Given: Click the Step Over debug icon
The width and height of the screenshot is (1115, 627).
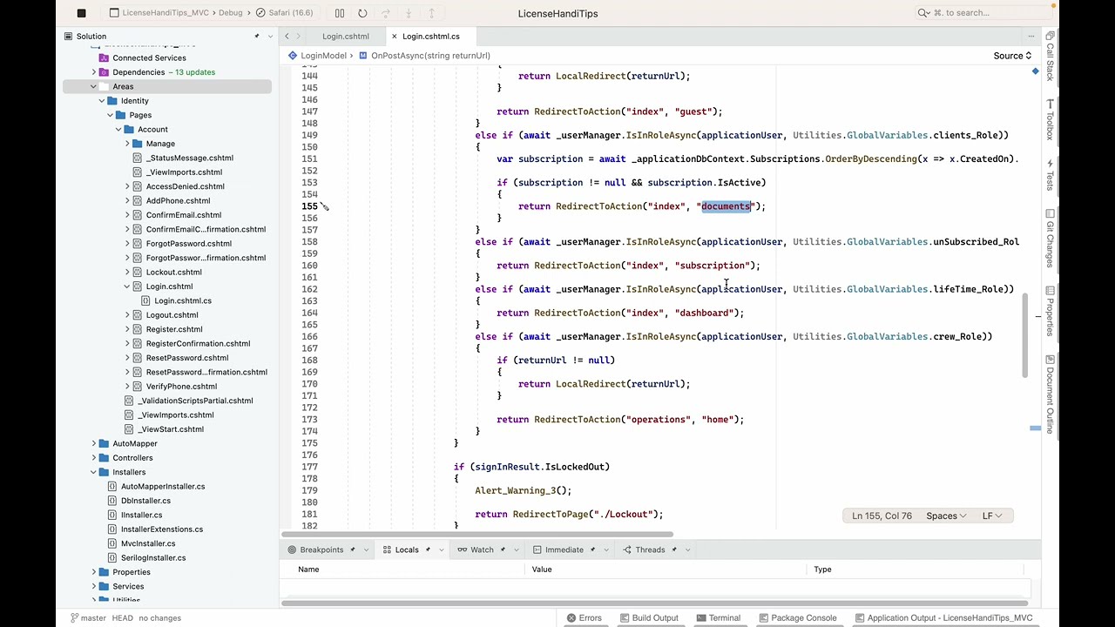Looking at the screenshot, I should (386, 13).
